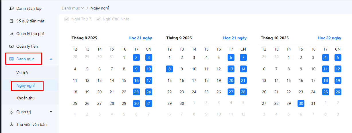The height and width of the screenshot is (133, 352).
Task: Click the Sổ quỹ tiền mặt icon
Action: point(11,21)
